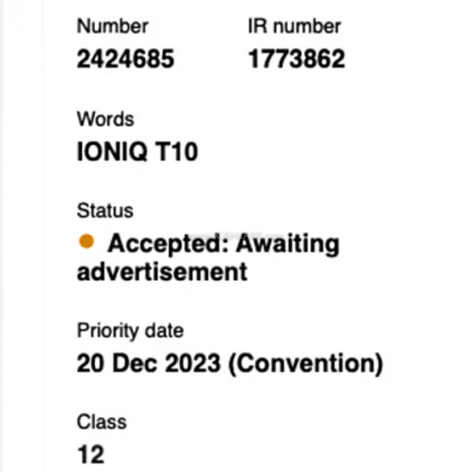Click the IR number value 1773862
Viewport: 472px width, 472px height.
pyautogui.click(x=296, y=60)
